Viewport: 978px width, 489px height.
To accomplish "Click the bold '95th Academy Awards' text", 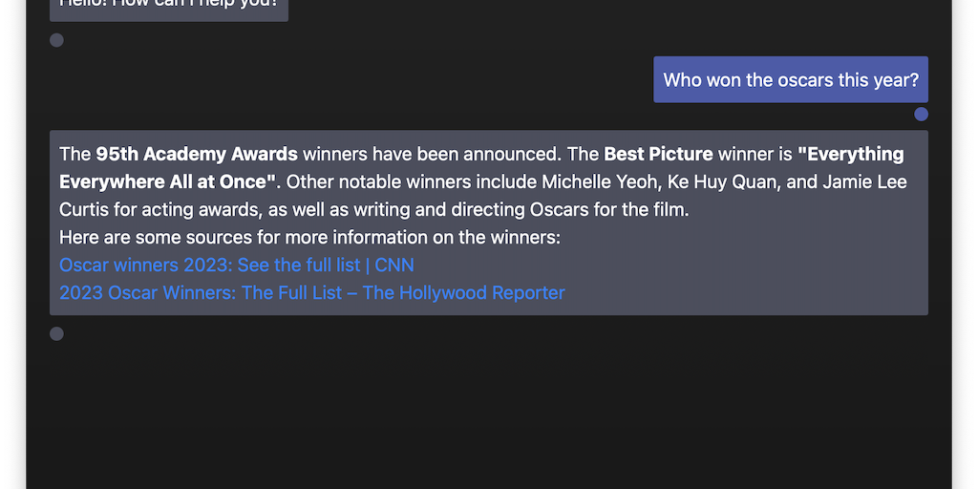I will click(x=197, y=154).
